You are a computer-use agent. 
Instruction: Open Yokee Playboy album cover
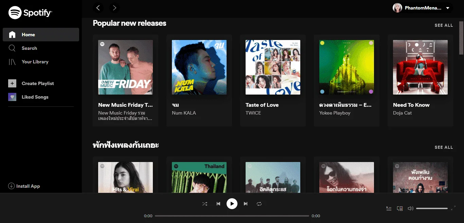pyautogui.click(x=346, y=67)
